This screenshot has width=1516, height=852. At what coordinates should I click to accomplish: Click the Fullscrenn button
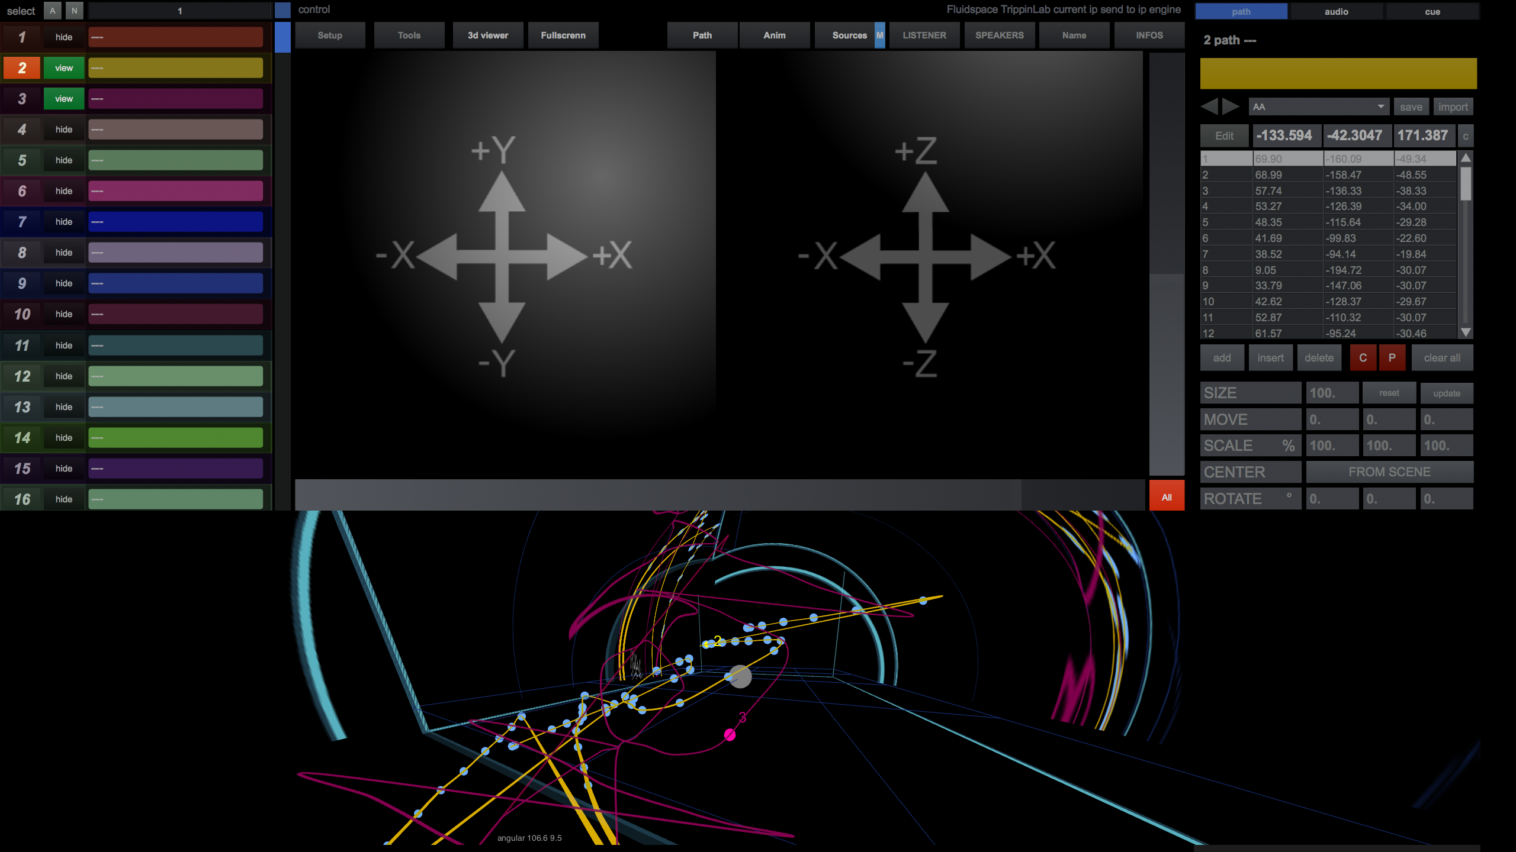[x=563, y=35]
